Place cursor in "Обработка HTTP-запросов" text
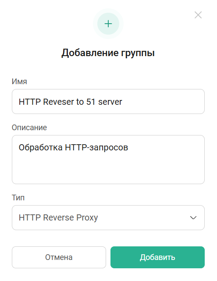This screenshot has height=281, width=217. [73, 147]
